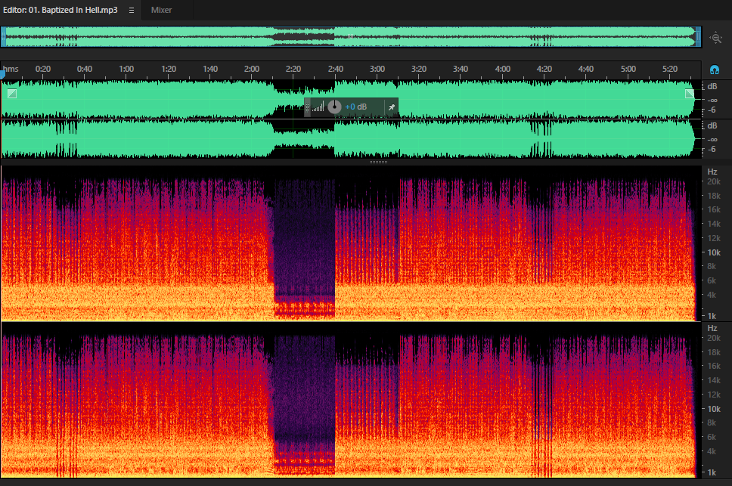732x486 pixels.
Task: Toggle the magnet snapping icon
Action: point(715,70)
